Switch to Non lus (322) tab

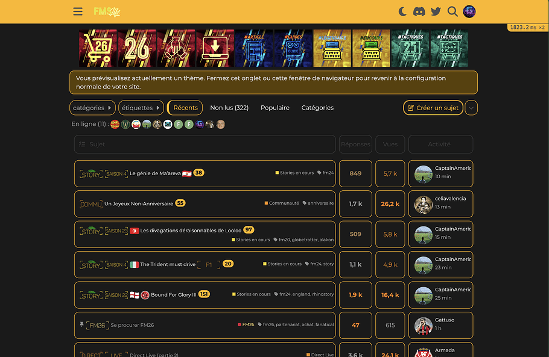229,108
